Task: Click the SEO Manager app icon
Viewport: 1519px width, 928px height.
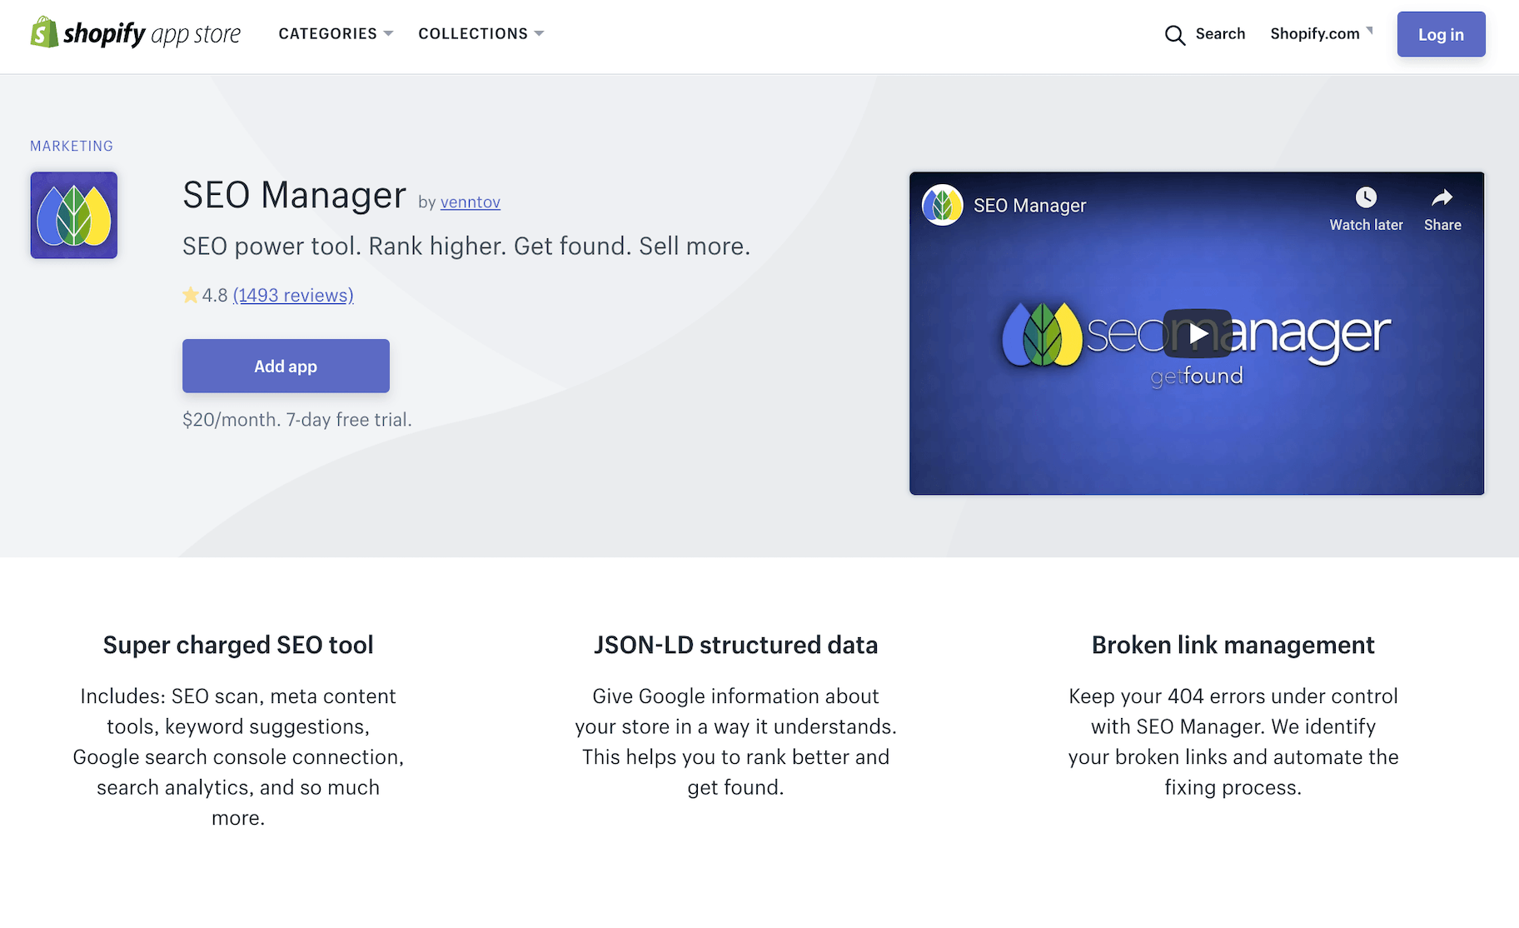Action: [x=73, y=215]
